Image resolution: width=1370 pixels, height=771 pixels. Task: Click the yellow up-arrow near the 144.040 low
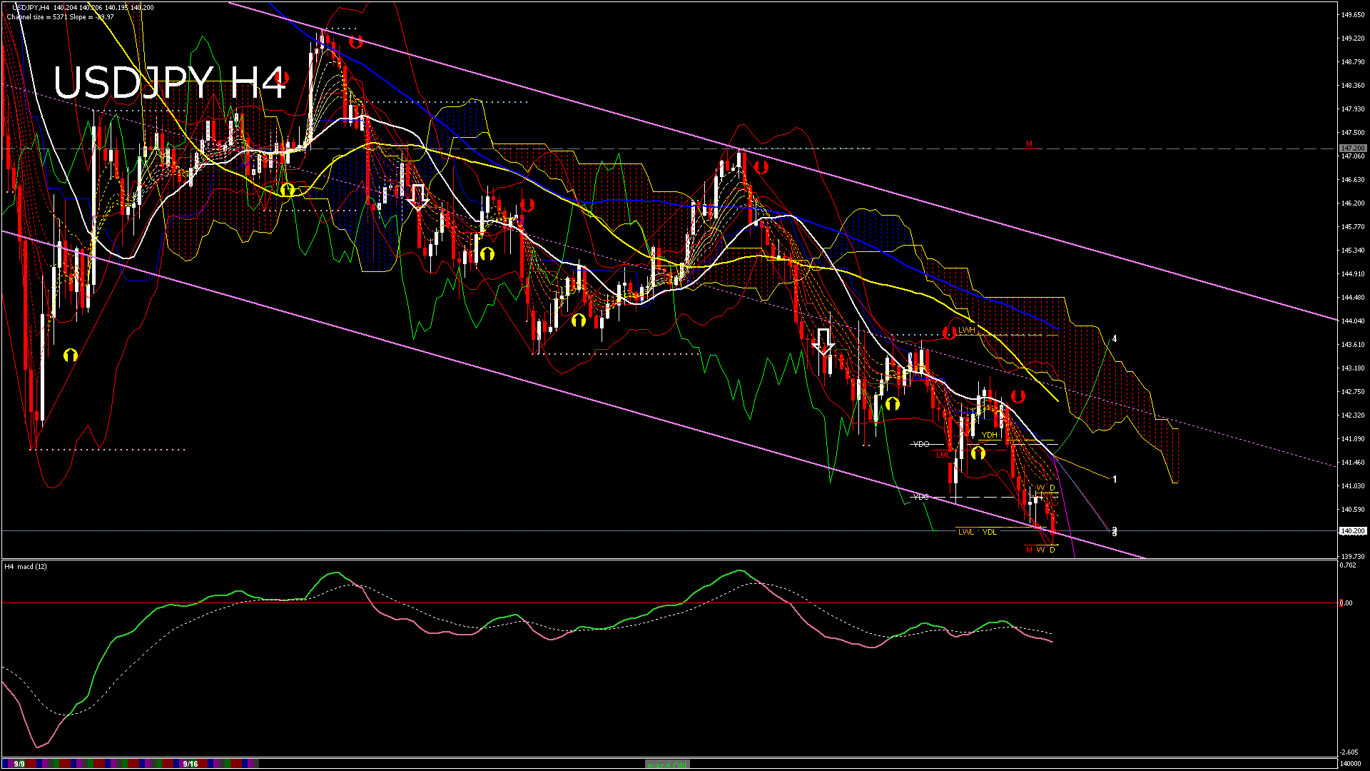(x=579, y=321)
